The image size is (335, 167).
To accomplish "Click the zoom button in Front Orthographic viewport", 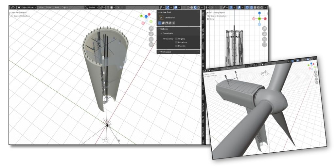I will (264, 28).
